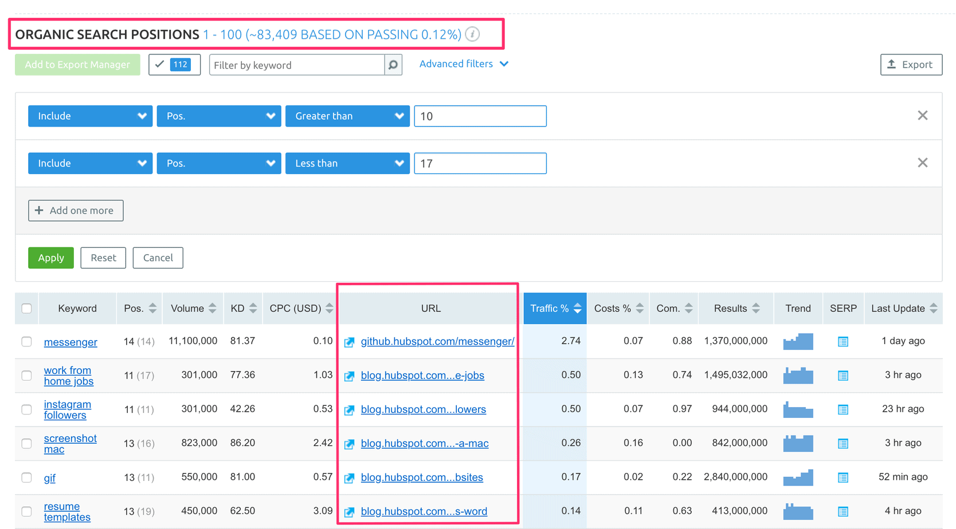
Task: View SERP snapshot icon for messenger
Action: (843, 342)
